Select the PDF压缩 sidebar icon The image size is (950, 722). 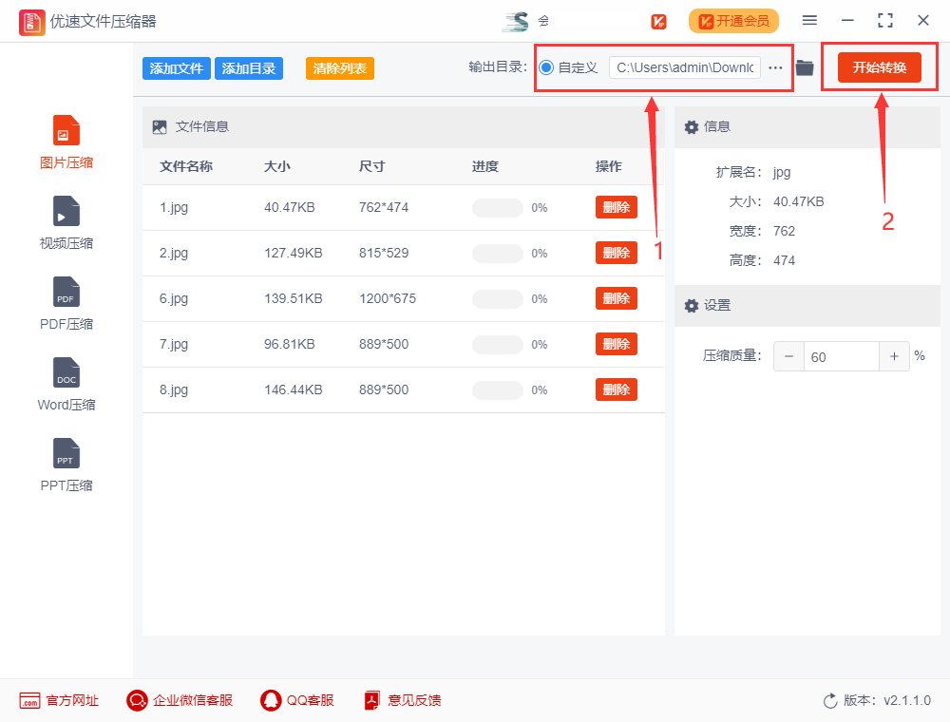(66, 293)
